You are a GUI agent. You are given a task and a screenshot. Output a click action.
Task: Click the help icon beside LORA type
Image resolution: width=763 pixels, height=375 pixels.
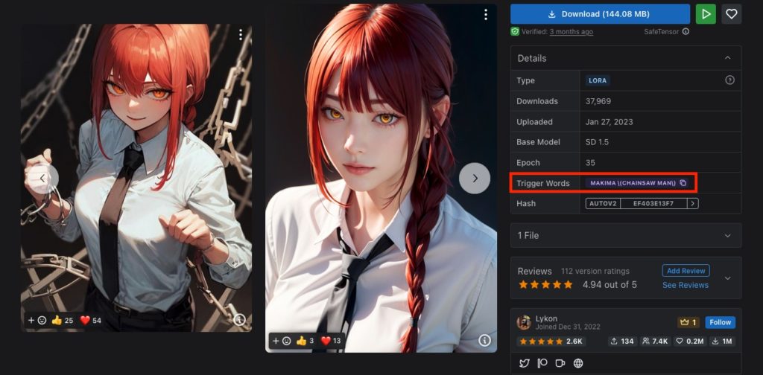729,80
